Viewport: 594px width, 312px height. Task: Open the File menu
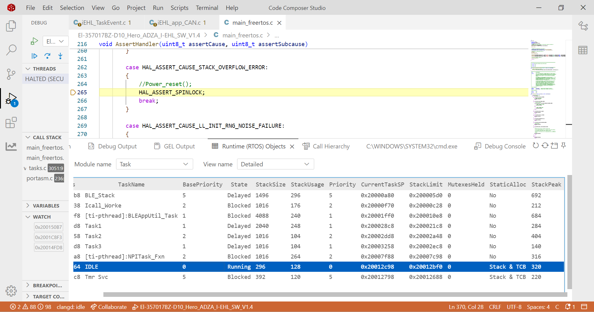pyautogui.click(x=30, y=8)
